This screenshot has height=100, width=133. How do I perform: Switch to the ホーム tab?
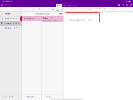[59, 6]
